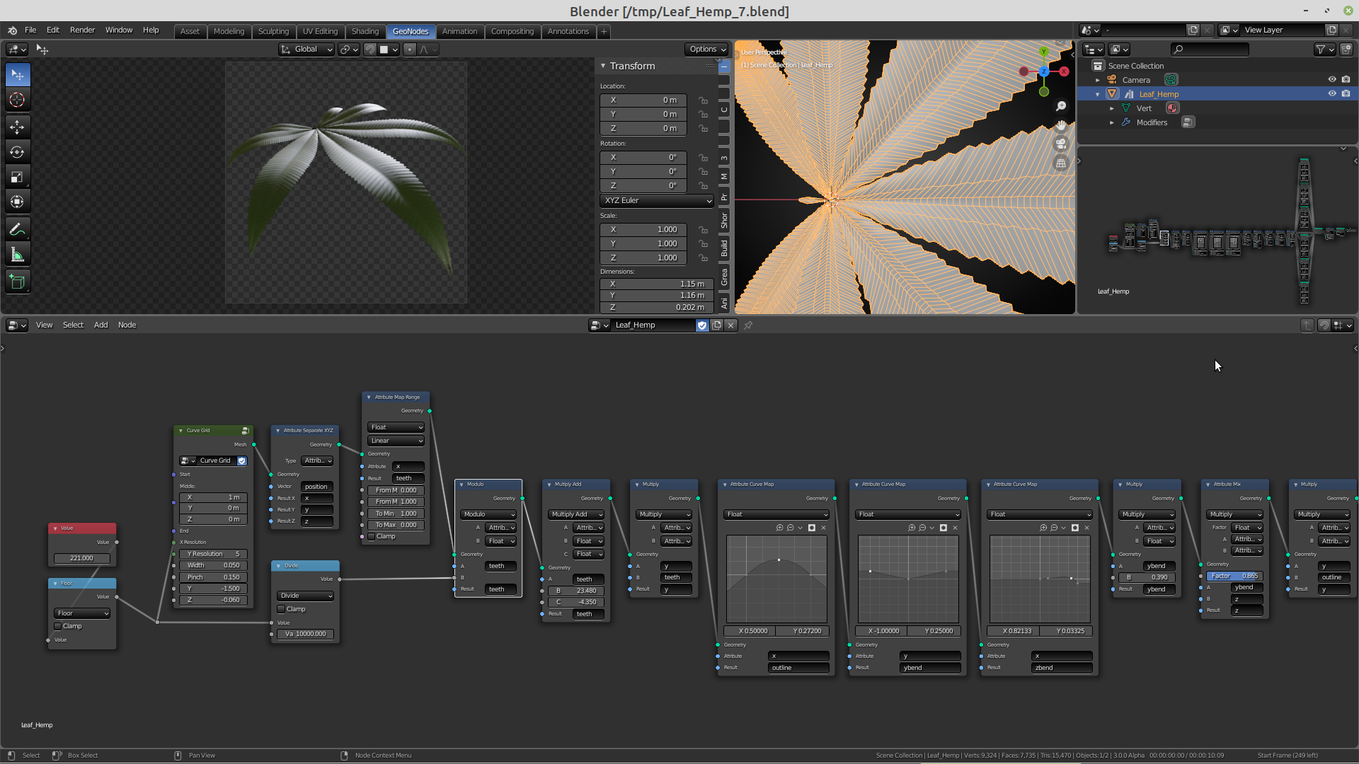1359x764 pixels.
Task: Open the Options dropdown in viewport header
Action: (x=706, y=50)
